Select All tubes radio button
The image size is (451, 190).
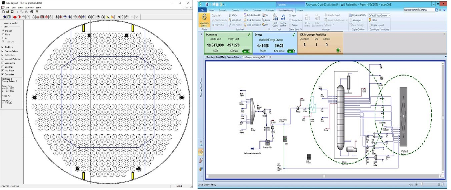coord(3,38)
